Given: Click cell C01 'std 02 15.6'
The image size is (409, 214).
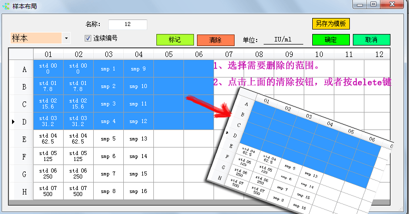Looking at the screenshot, I should pos(48,103).
